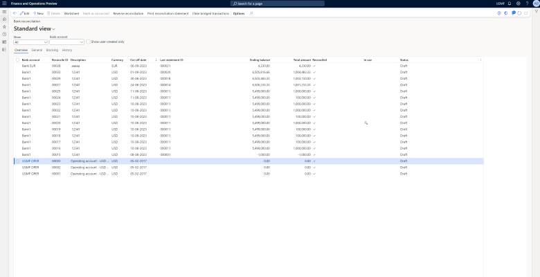Click Reconcile ID 00033 cell
The width and height of the screenshot is (540, 277).
point(56,72)
